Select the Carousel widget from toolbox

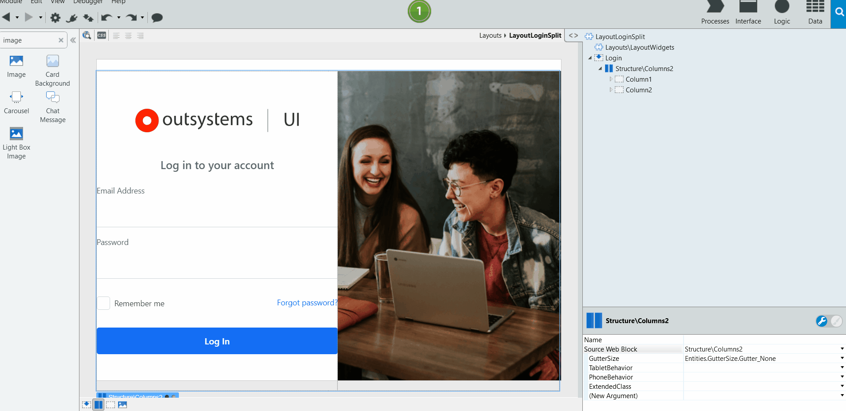pos(16,97)
